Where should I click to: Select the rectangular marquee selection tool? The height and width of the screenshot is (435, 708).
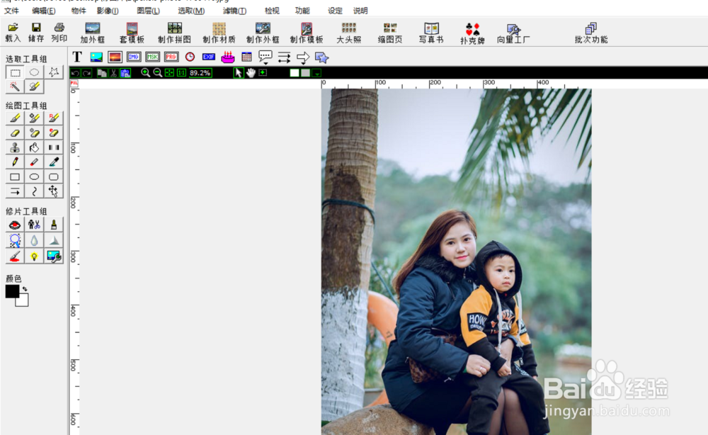(15, 72)
